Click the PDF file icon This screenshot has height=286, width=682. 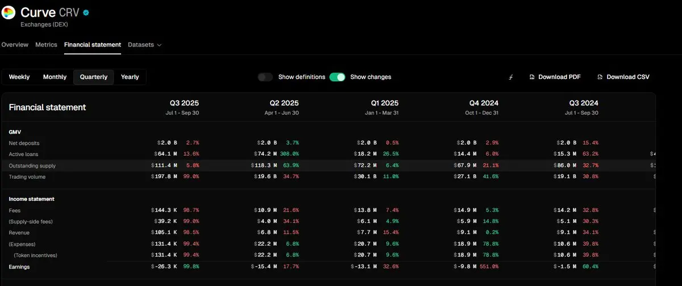tap(532, 77)
